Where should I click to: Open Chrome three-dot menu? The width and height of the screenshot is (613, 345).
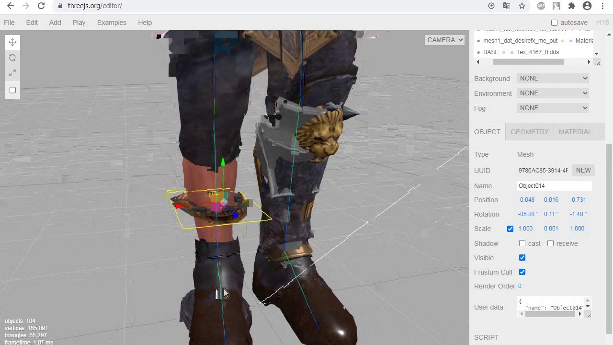point(602,6)
